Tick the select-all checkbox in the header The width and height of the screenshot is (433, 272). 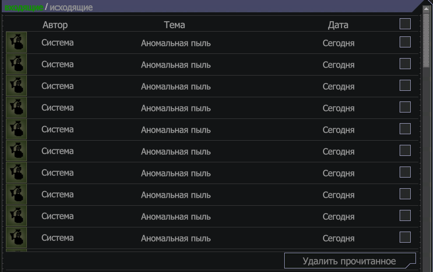pyautogui.click(x=405, y=24)
